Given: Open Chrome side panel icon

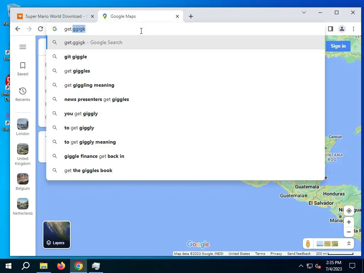Looking at the screenshot, I should tap(331, 29).
